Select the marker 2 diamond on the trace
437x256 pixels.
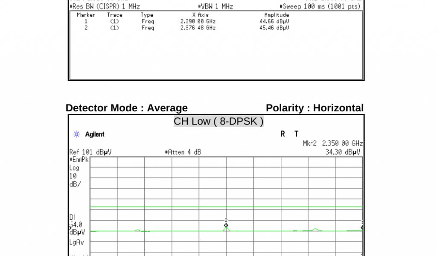point(226,225)
